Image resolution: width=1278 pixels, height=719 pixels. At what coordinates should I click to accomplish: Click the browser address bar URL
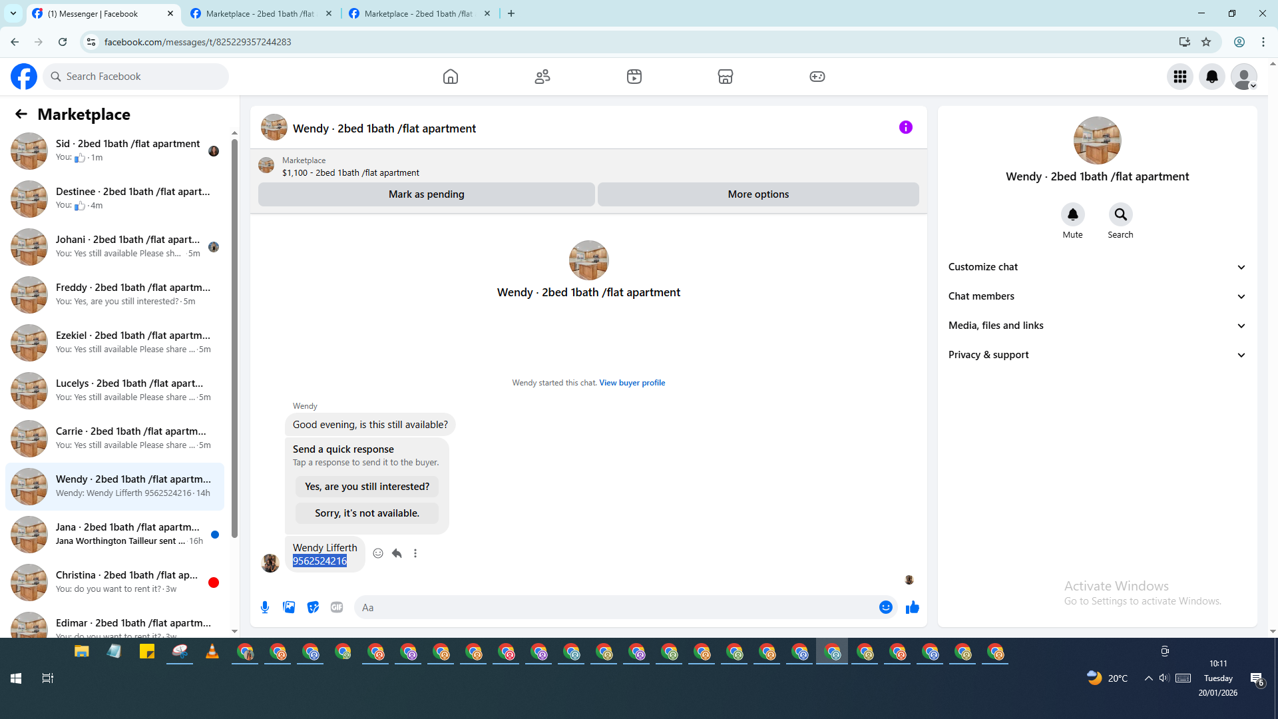pyautogui.click(x=198, y=42)
